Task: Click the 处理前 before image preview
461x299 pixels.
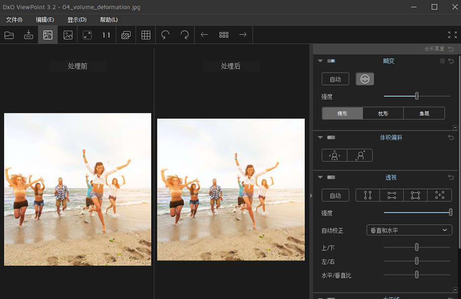Action: click(78, 189)
